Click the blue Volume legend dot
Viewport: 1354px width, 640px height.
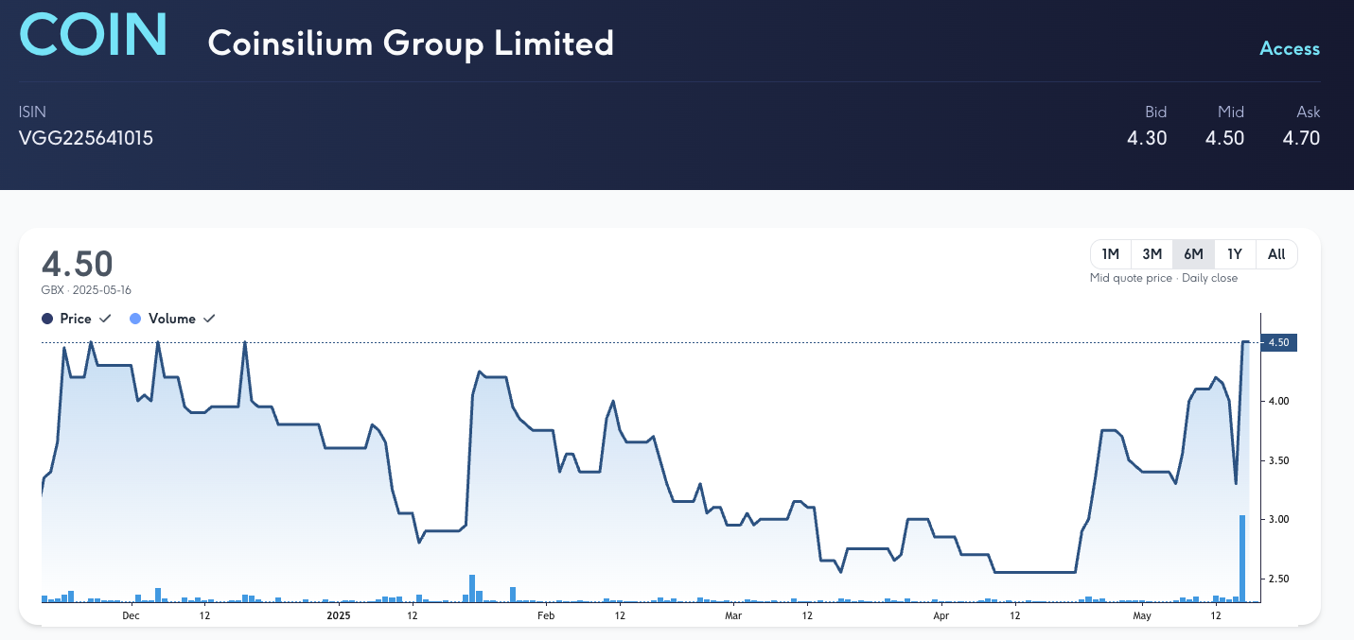135,319
